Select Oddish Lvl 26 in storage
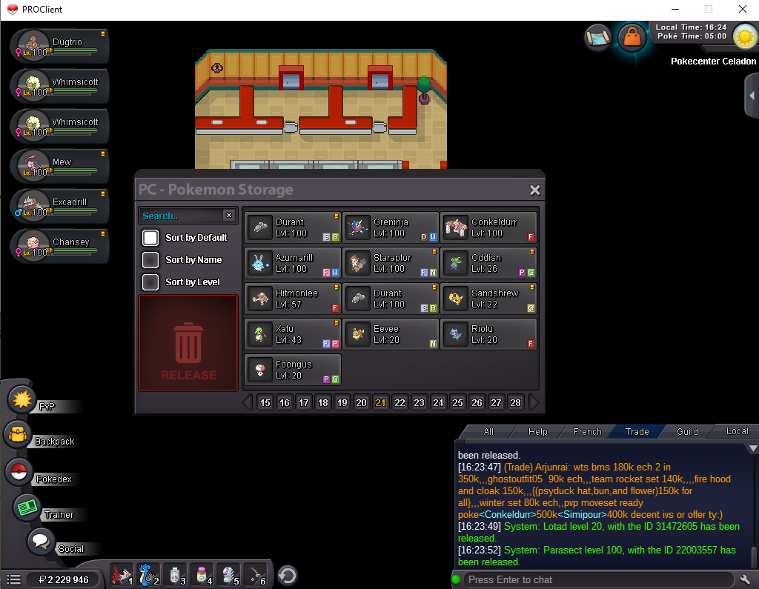This screenshot has height=589, width=759. pyautogui.click(x=488, y=263)
